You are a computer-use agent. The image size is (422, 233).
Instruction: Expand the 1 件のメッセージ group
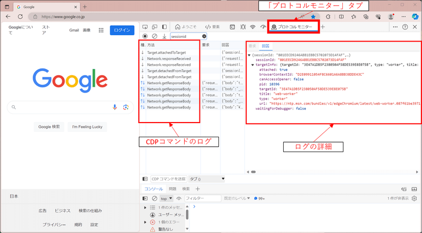pyautogui.click(x=146, y=208)
